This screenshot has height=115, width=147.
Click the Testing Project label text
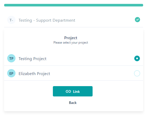pos(32,59)
